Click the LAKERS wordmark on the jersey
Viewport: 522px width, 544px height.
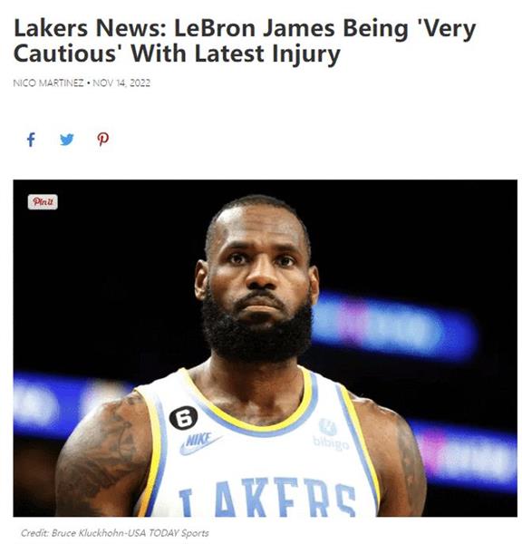(267, 497)
